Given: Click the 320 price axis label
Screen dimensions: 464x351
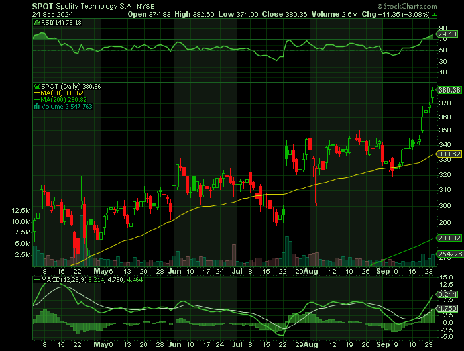Looking at the screenshot, I should point(445,175).
